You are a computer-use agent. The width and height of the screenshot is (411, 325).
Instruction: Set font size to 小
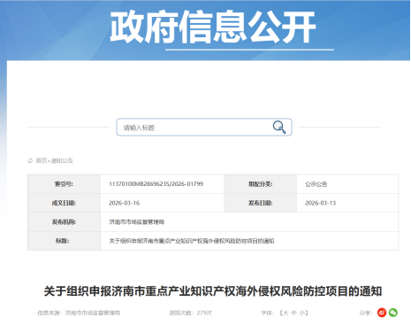point(302,313)
